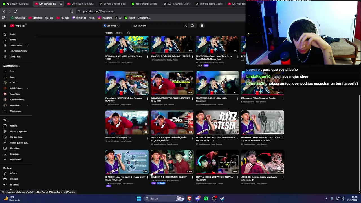Switch to Stream - Kick Dashboard tab
361x203 pixels.
16,4
